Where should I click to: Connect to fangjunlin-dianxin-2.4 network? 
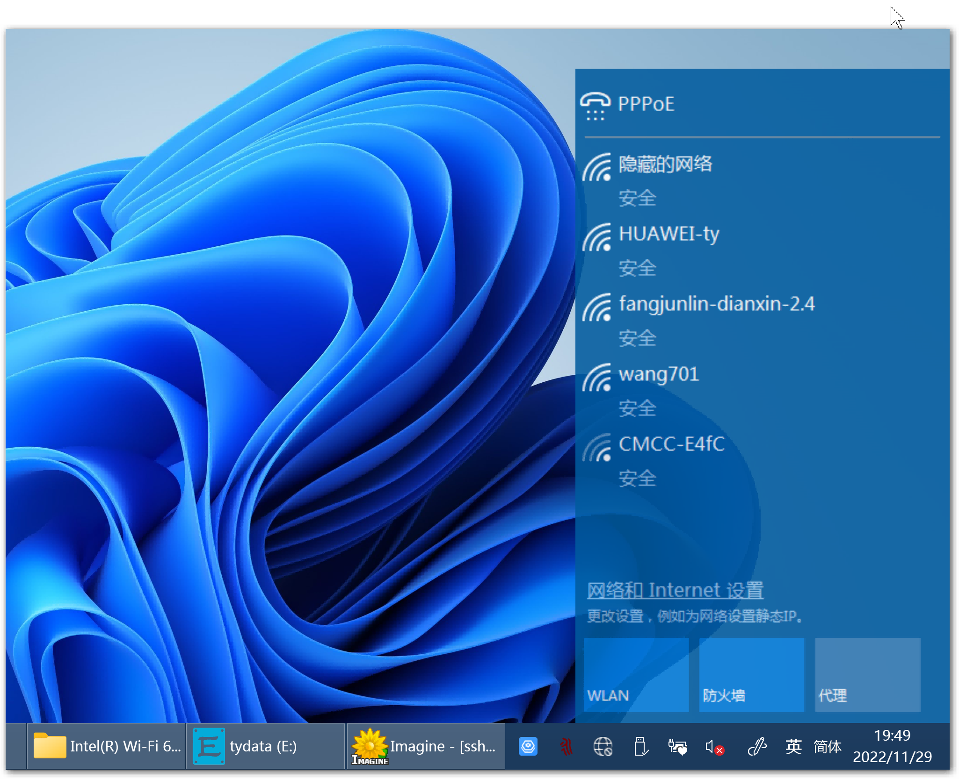click(762, 321)
